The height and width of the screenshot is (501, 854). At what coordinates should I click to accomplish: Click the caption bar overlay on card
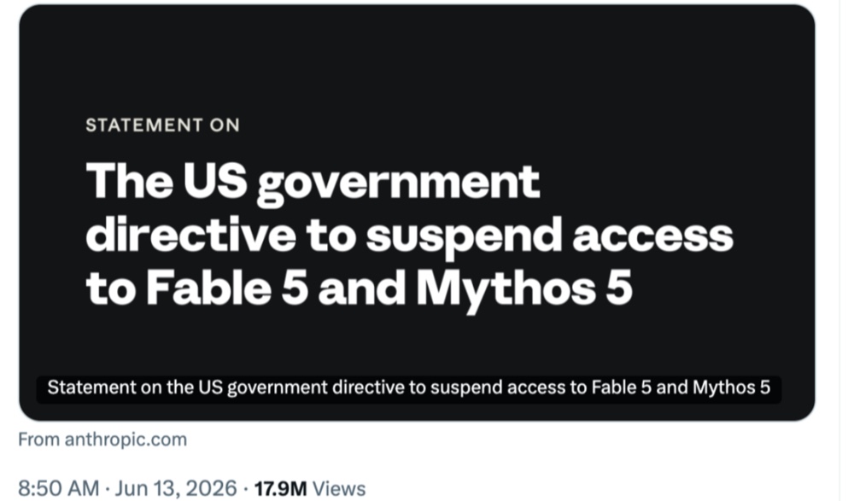409,388
